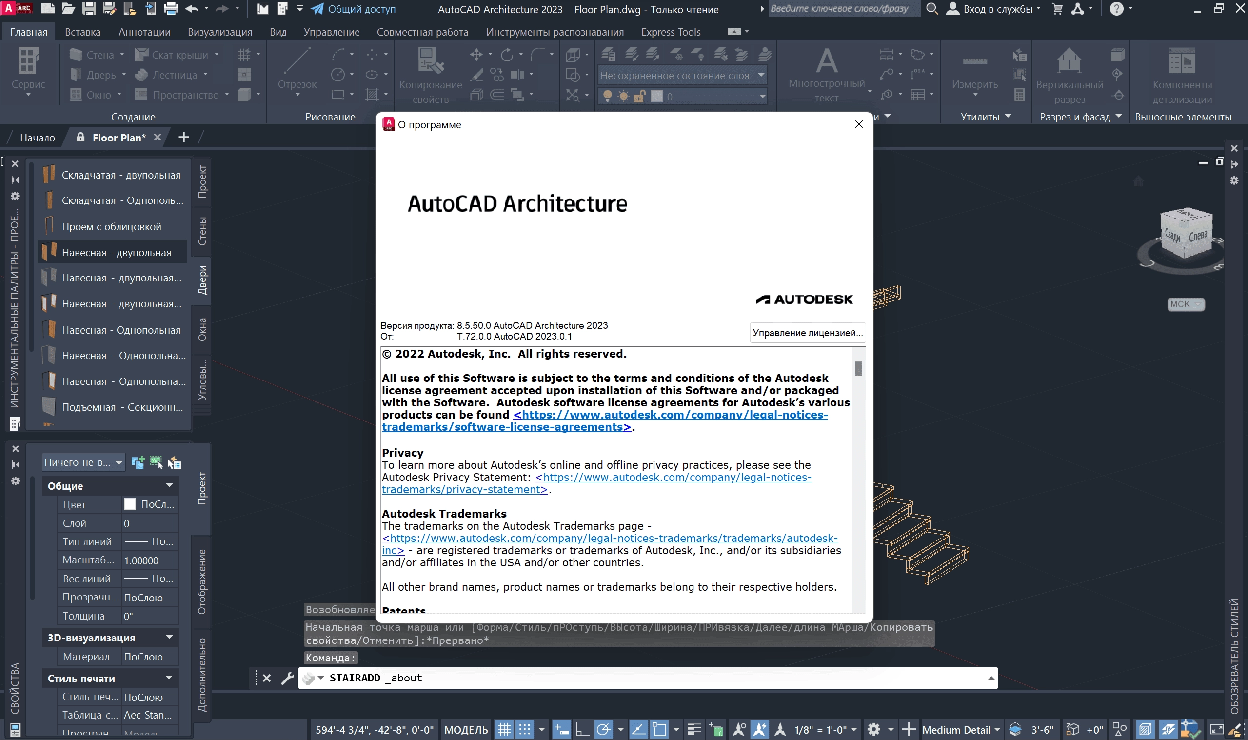Click the Общий доступ share button
This screenshot has width=1248, height=740.
(354, 9)
